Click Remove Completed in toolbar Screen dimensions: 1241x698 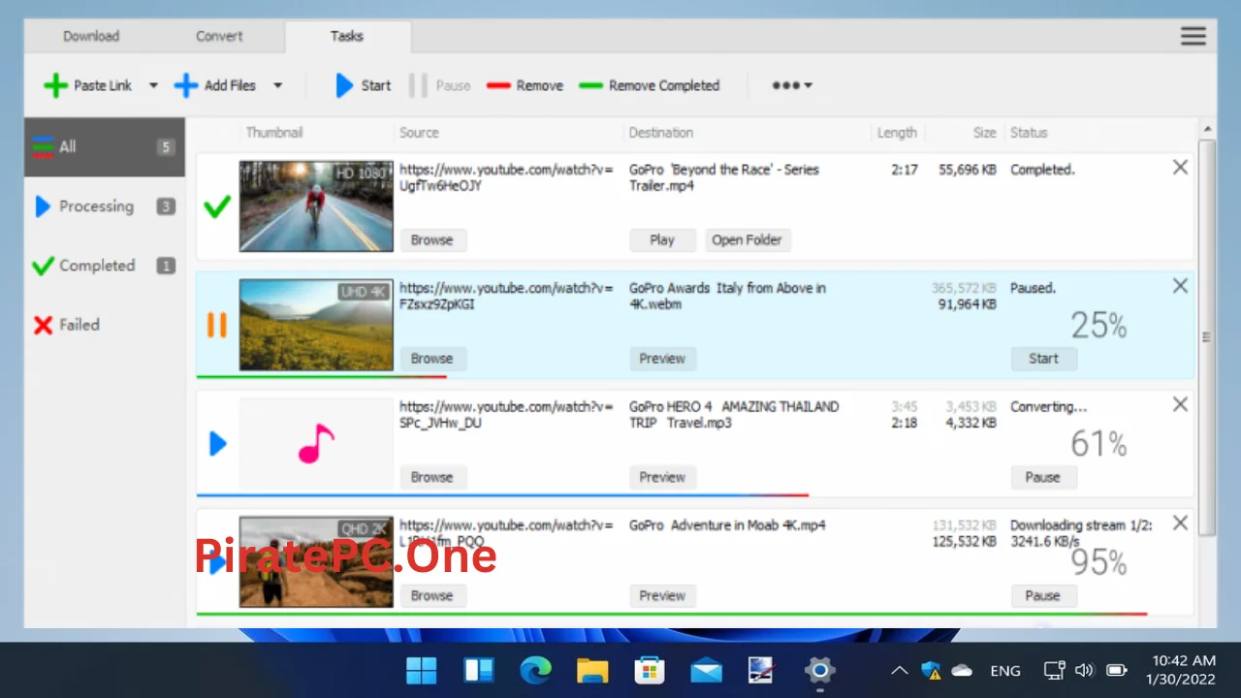tap(650, 85)
